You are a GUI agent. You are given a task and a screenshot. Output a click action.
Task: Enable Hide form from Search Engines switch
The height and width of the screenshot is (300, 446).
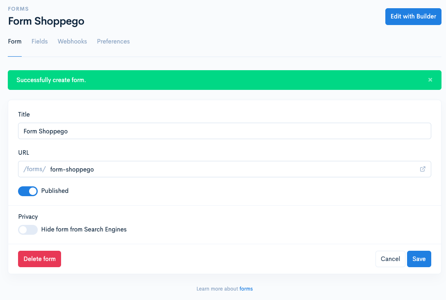point(28,230)
